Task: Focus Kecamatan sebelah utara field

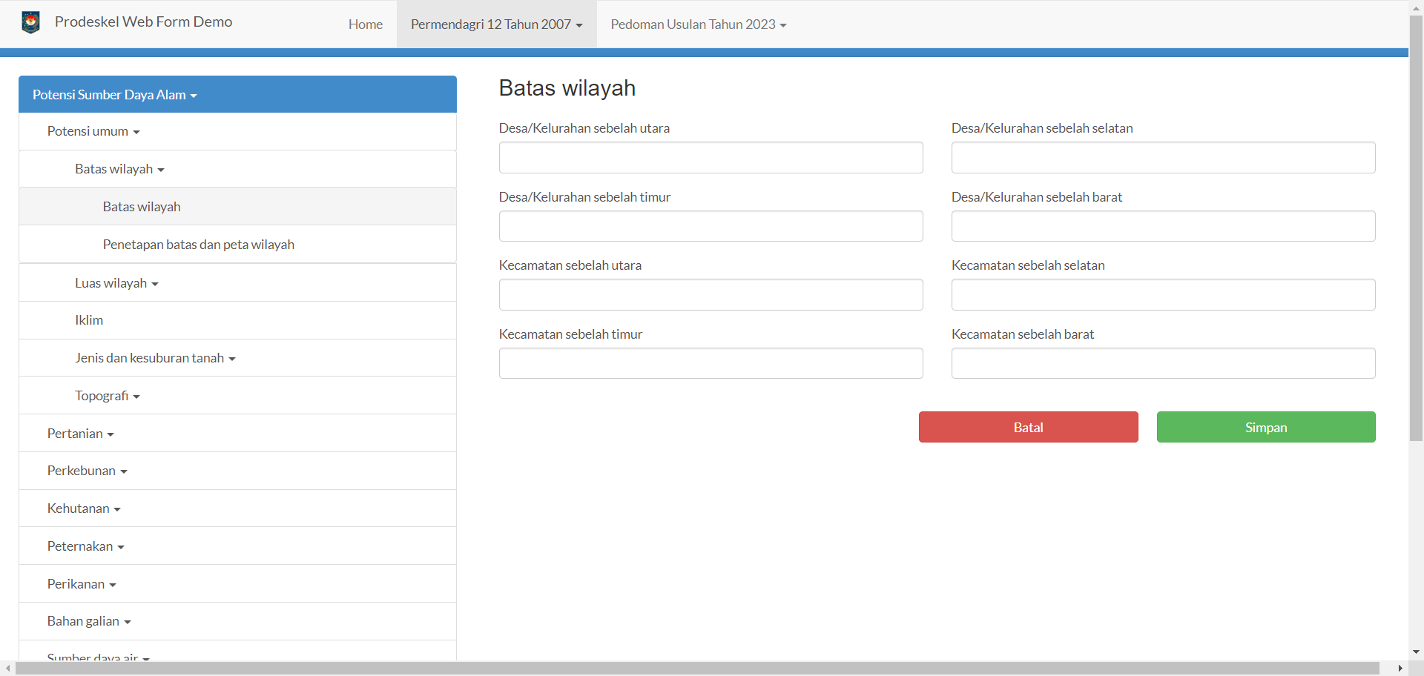Action: (x=711, y=295)
